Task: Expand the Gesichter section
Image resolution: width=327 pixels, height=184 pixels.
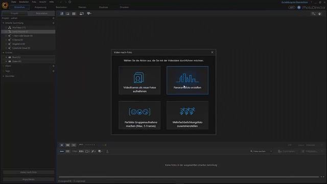Action: 4,76
